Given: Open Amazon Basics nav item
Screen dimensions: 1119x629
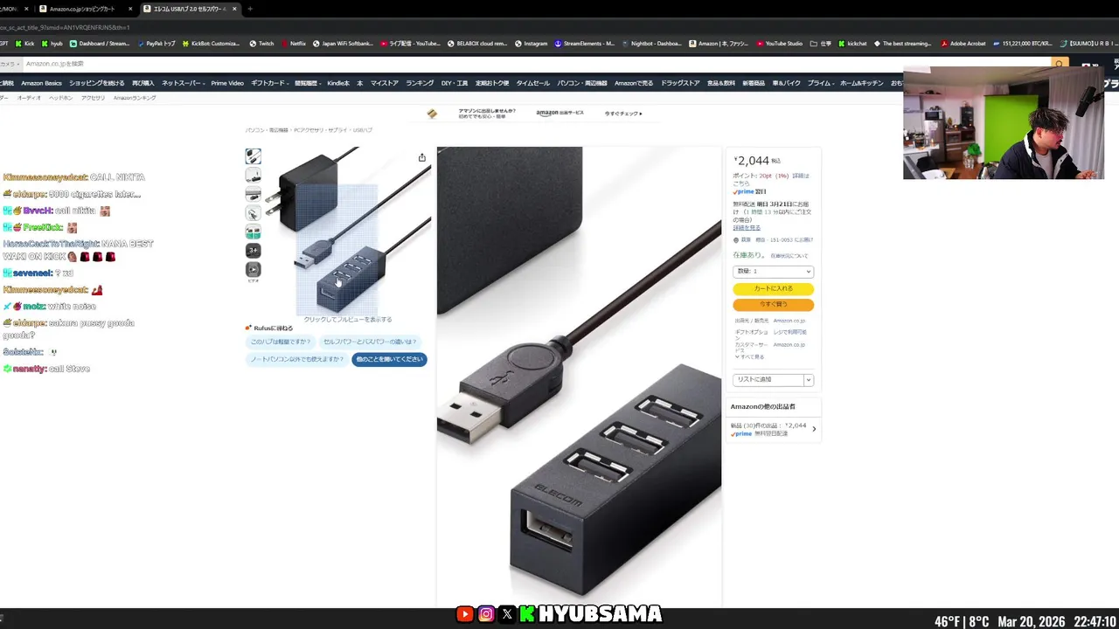Looking at the screenshot, I should click(41, 83).
